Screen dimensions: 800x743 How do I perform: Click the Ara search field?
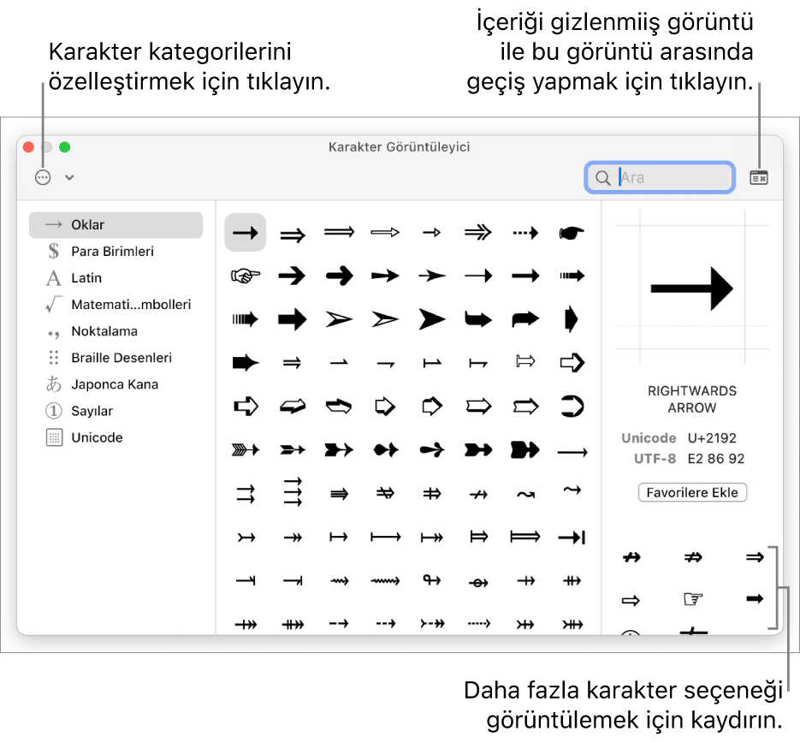point(660,177)
